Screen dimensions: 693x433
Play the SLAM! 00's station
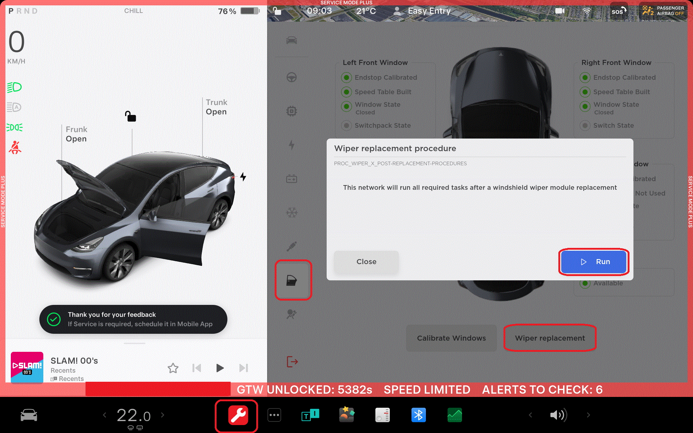(220, 368)
